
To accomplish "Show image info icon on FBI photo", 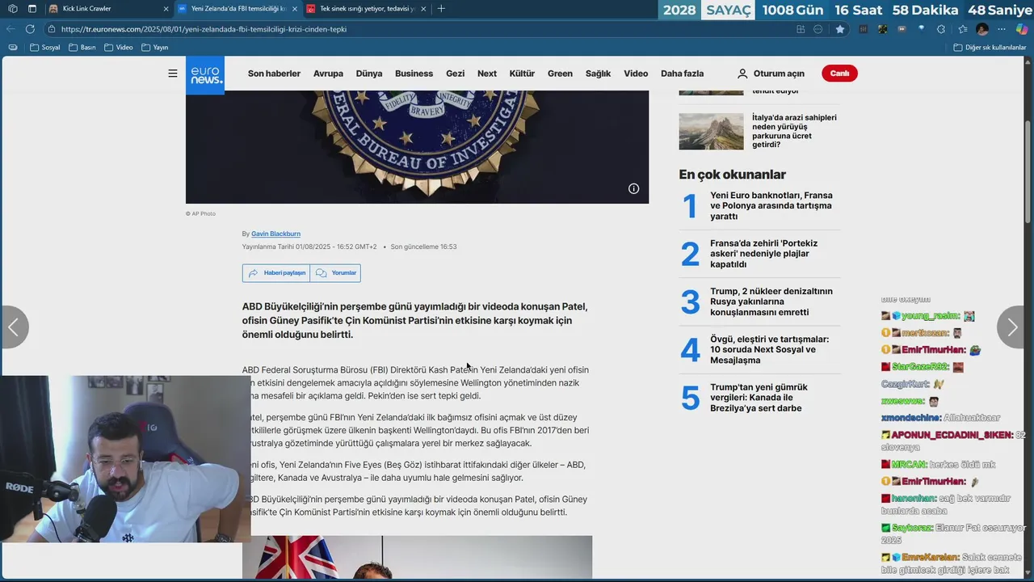I will [633, 188].
